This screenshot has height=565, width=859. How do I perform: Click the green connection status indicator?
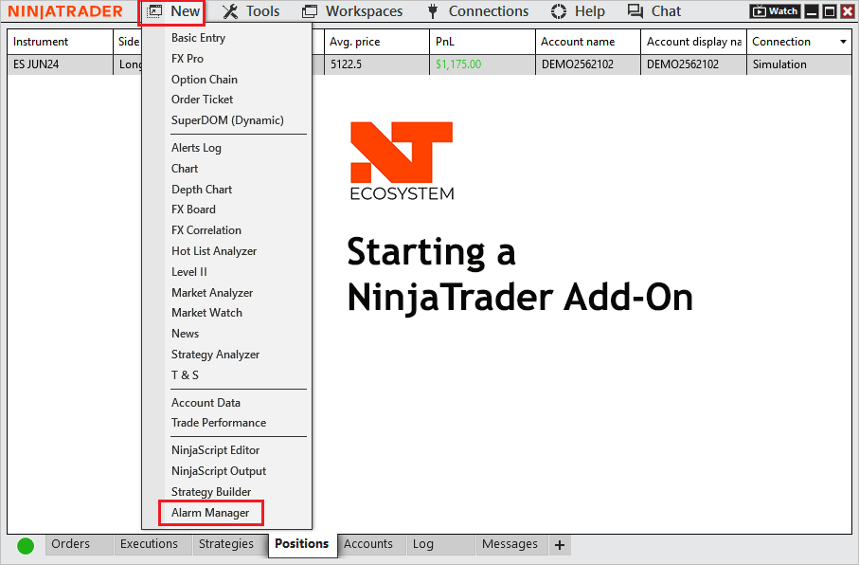26,546
